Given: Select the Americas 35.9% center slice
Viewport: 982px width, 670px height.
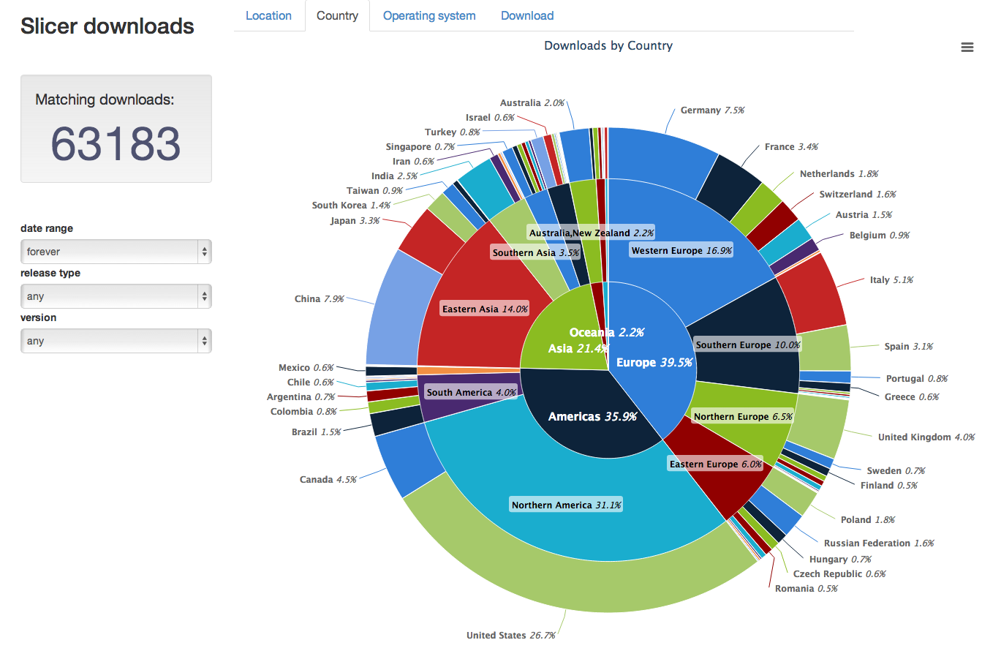Looking at the screenshot, I should tap(592, 417).
